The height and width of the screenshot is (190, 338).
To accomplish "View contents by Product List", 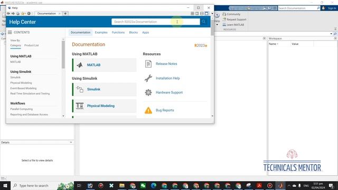I will [x=32, y=45].
